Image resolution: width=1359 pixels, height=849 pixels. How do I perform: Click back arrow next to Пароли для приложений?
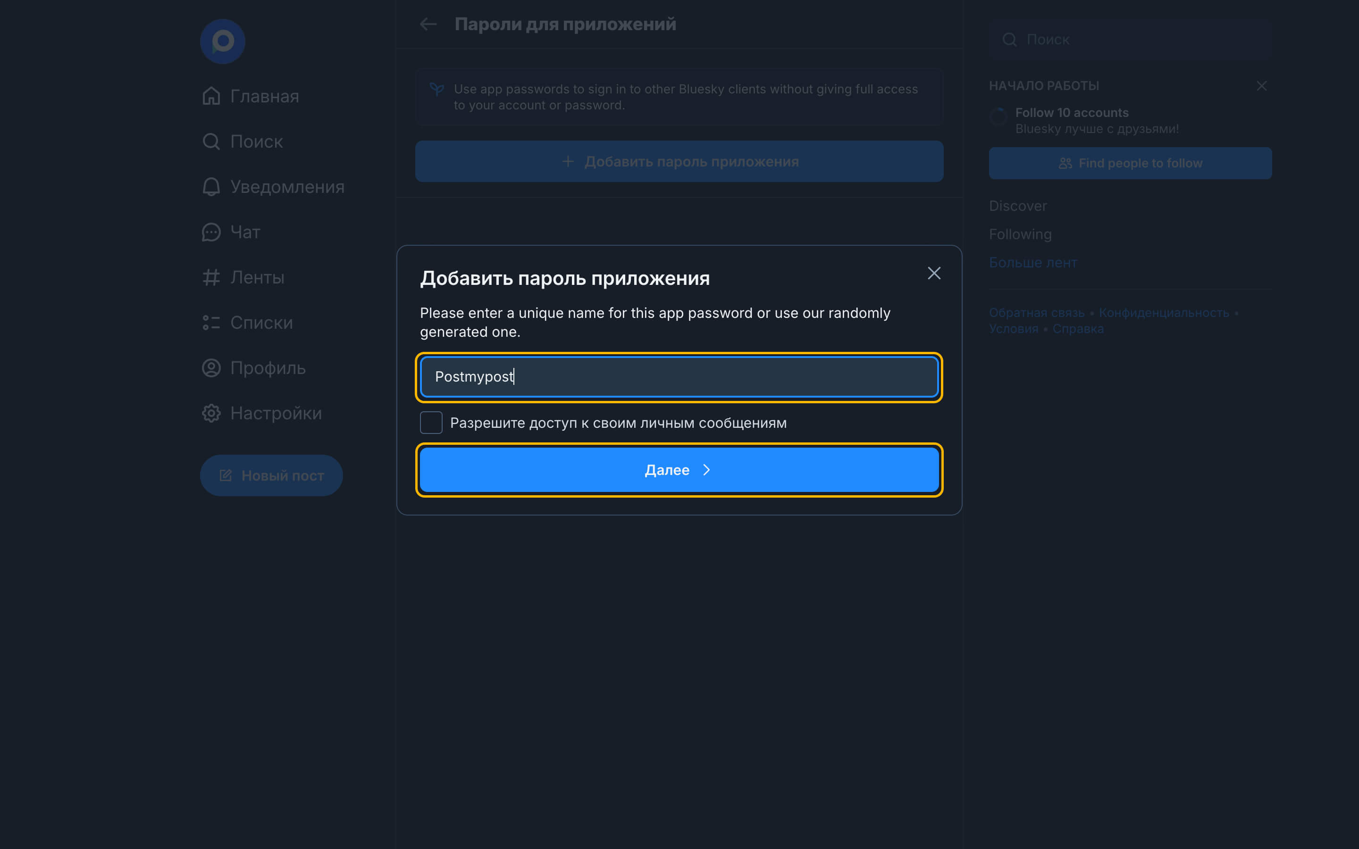pos(428,24)
